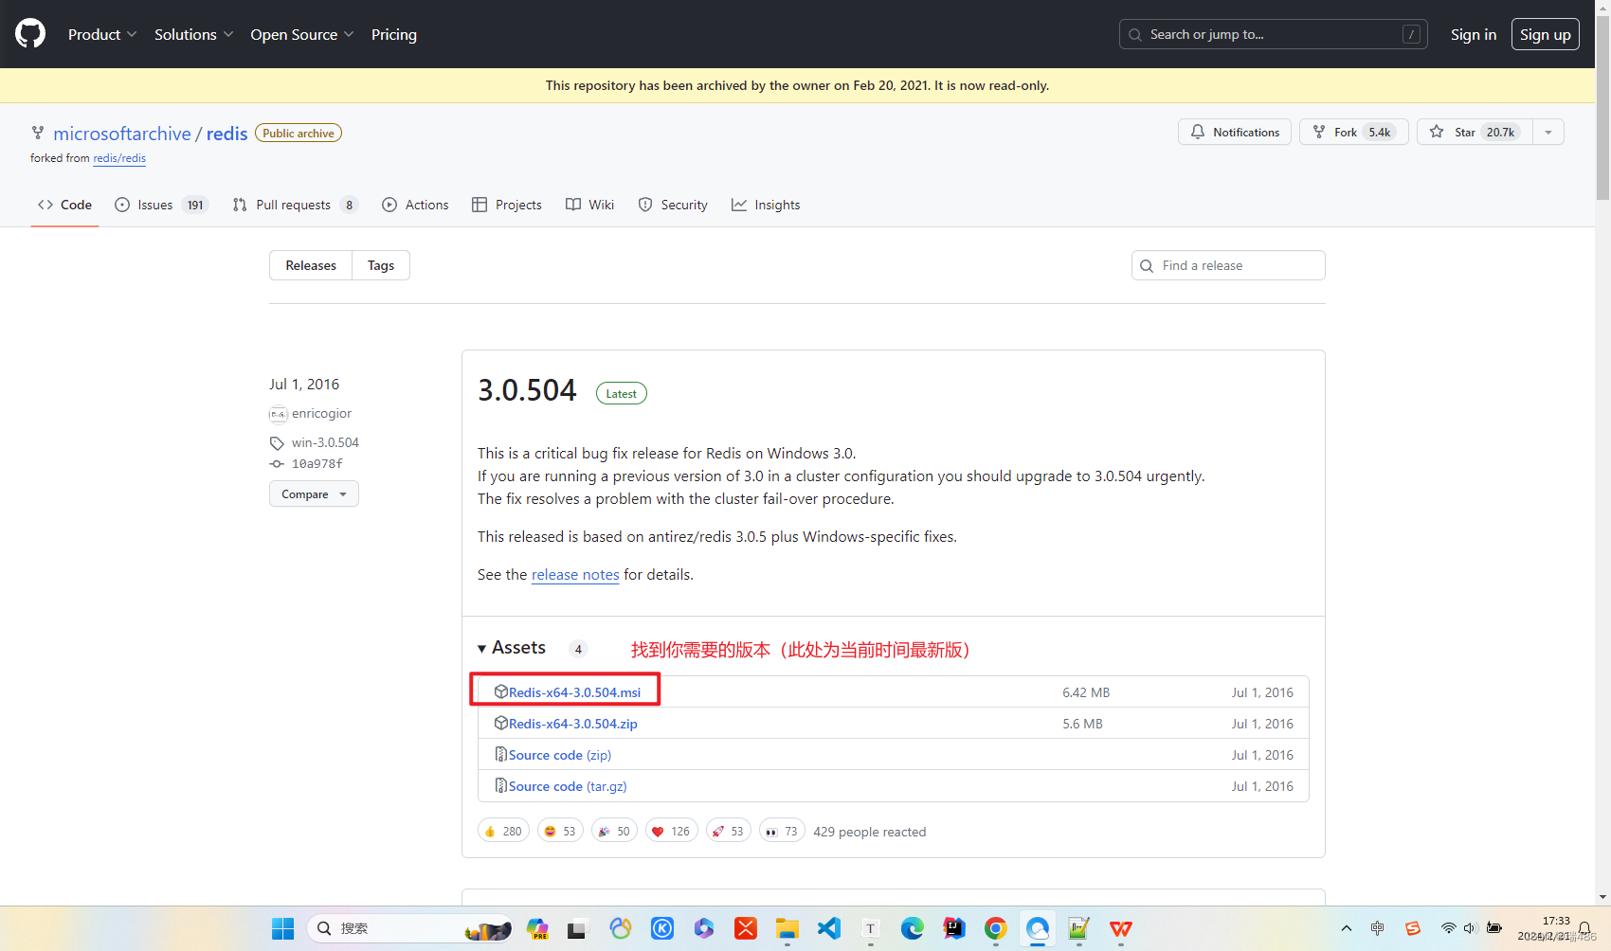Open Google Chrome from the taskbar
The width and height of the screenshot is (1611, 951).
(x=996, y=928)
